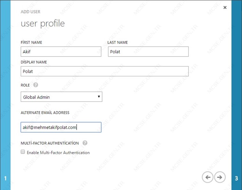This screenshot has height=190, width=242.
Task: Focus the Alternate Email Address field
Action: click(61, 127)
